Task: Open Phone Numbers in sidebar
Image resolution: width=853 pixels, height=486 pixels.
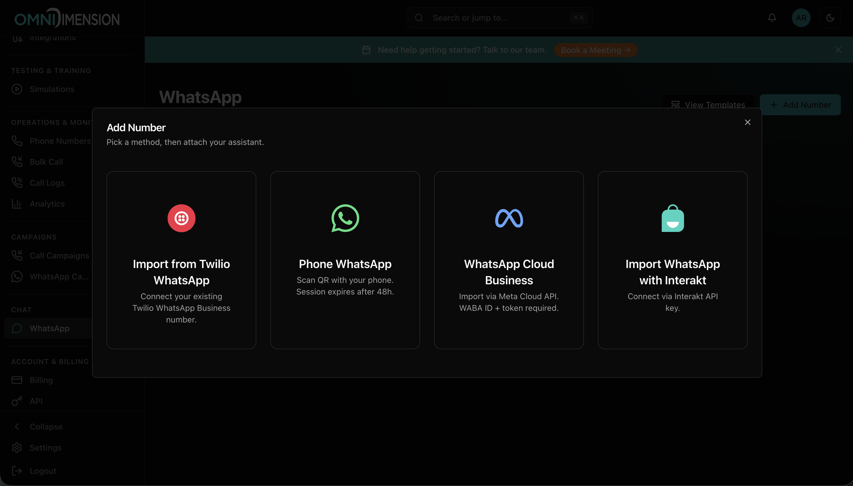Action: tap(60, 141)
